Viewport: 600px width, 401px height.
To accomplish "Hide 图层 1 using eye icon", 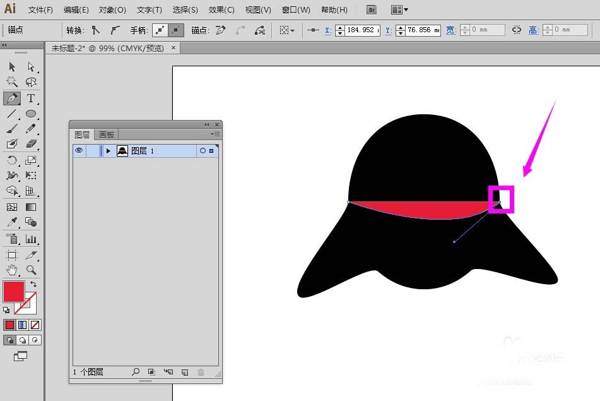I will click(79, 151).
